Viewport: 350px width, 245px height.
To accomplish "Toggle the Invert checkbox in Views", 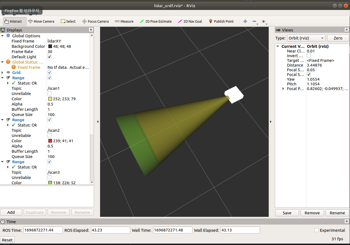I will click(309, 56).
